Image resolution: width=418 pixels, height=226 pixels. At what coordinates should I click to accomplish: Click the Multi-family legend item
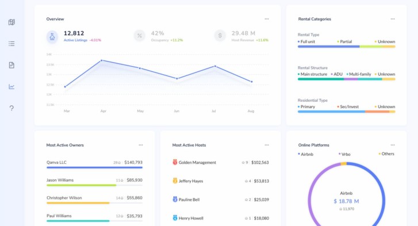(359, 74)
